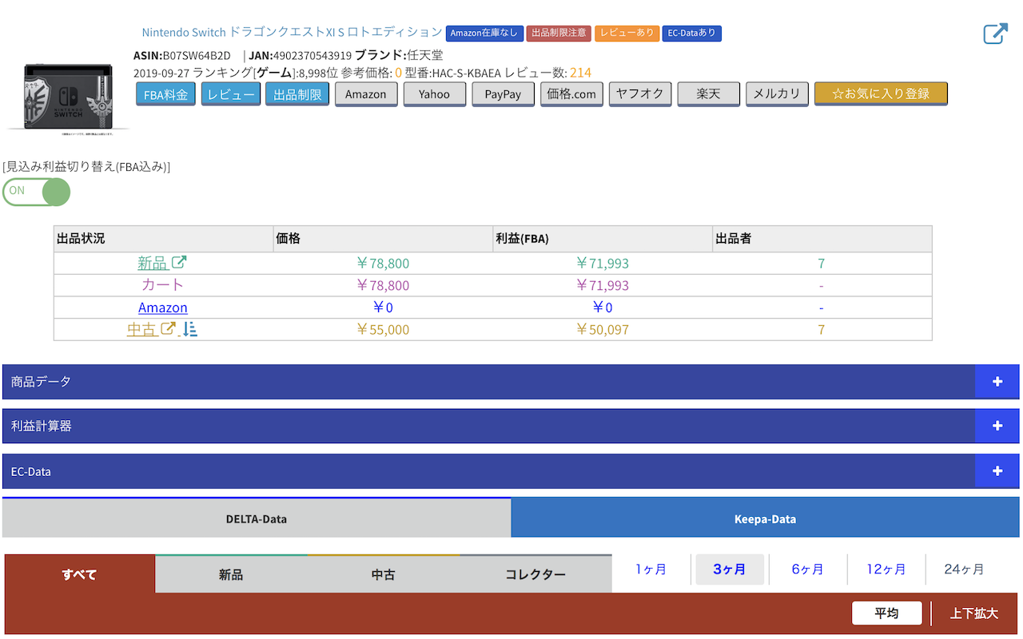The image size is (1023, 639).
Task: Click sort icon in the 中古 row
Action: [190, 328]
